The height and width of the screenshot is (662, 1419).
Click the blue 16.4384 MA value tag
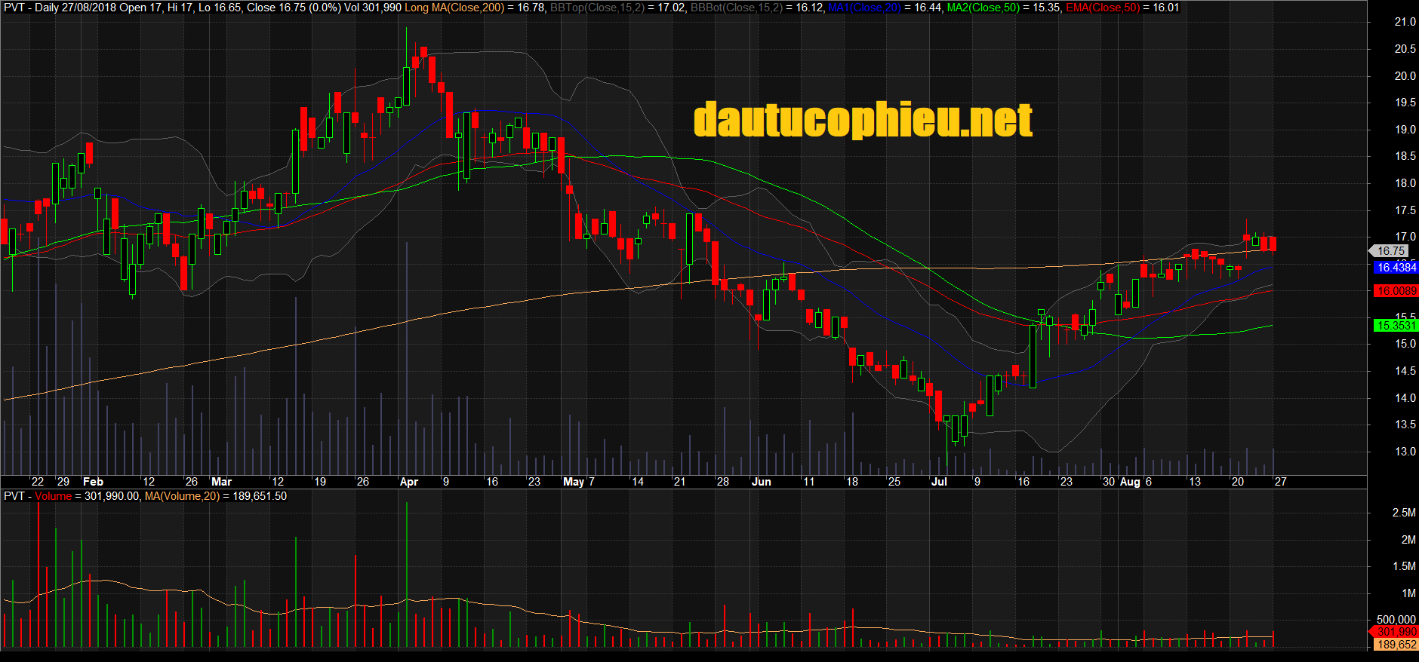1395,268
